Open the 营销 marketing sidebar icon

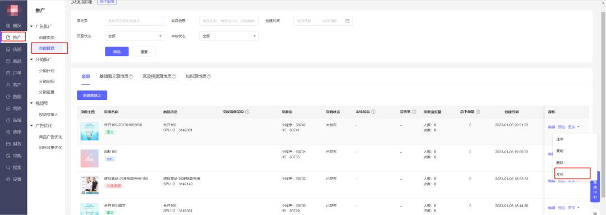click(8, 109)
